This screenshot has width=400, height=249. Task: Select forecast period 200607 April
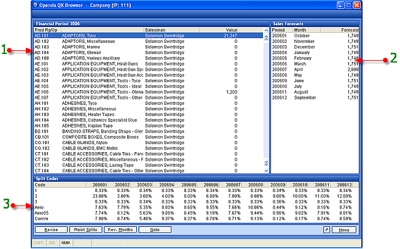(315, 69)
